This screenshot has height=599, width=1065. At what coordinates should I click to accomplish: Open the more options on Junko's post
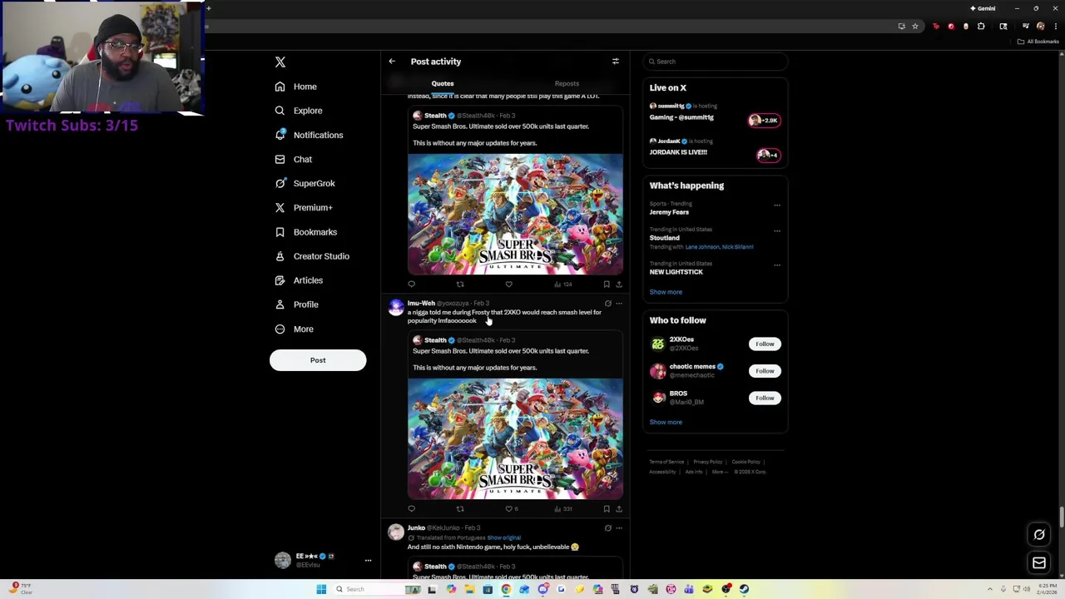click(619, 528)
